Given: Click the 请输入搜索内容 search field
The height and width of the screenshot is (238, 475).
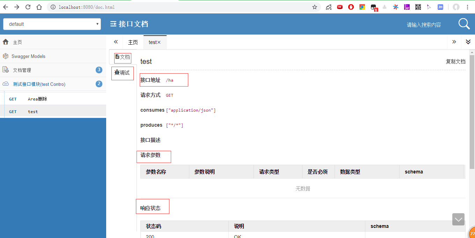Looking at the screenshot, I should (x=424, y=25).
